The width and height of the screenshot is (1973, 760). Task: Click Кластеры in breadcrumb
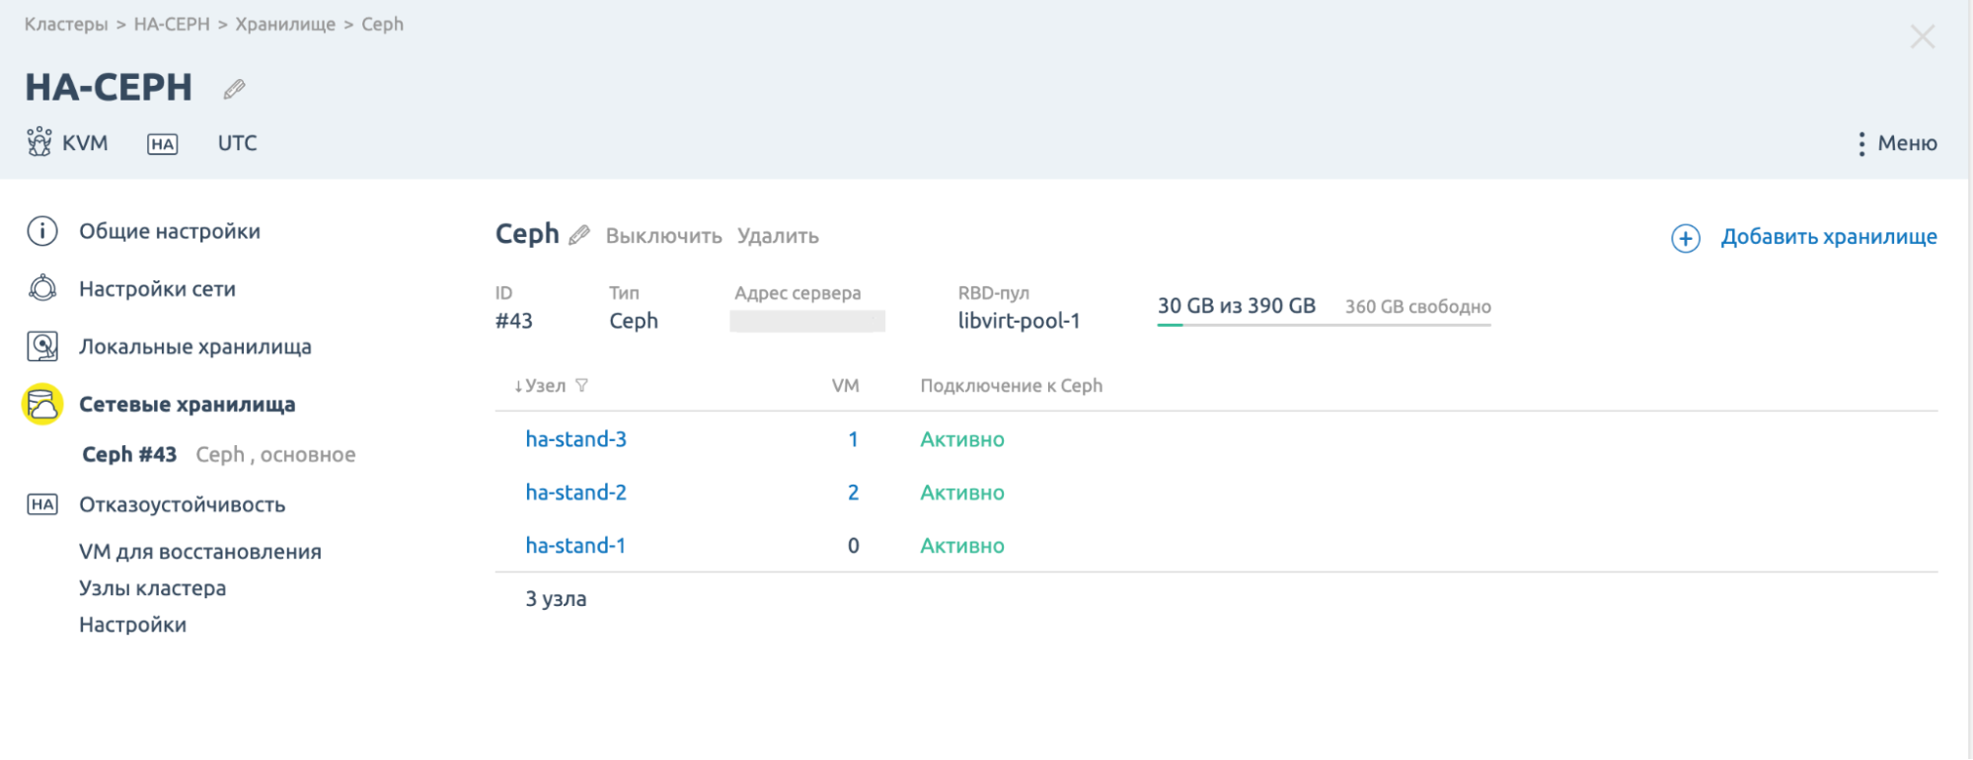tap(66, 24)
